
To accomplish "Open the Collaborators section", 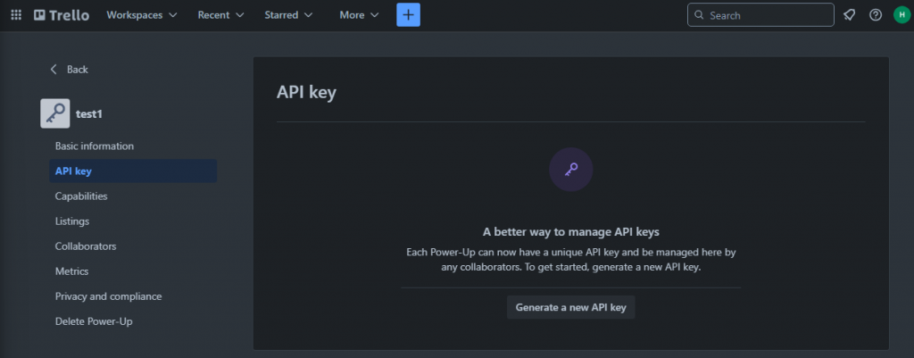I will pos(86,246).
